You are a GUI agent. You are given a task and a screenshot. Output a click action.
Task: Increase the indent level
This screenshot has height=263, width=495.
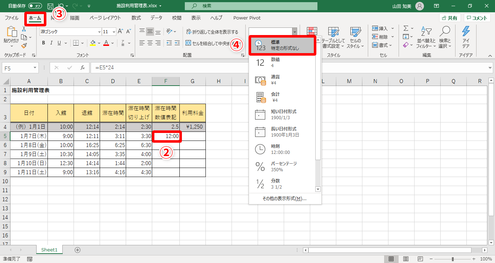[x=177, y=43]
